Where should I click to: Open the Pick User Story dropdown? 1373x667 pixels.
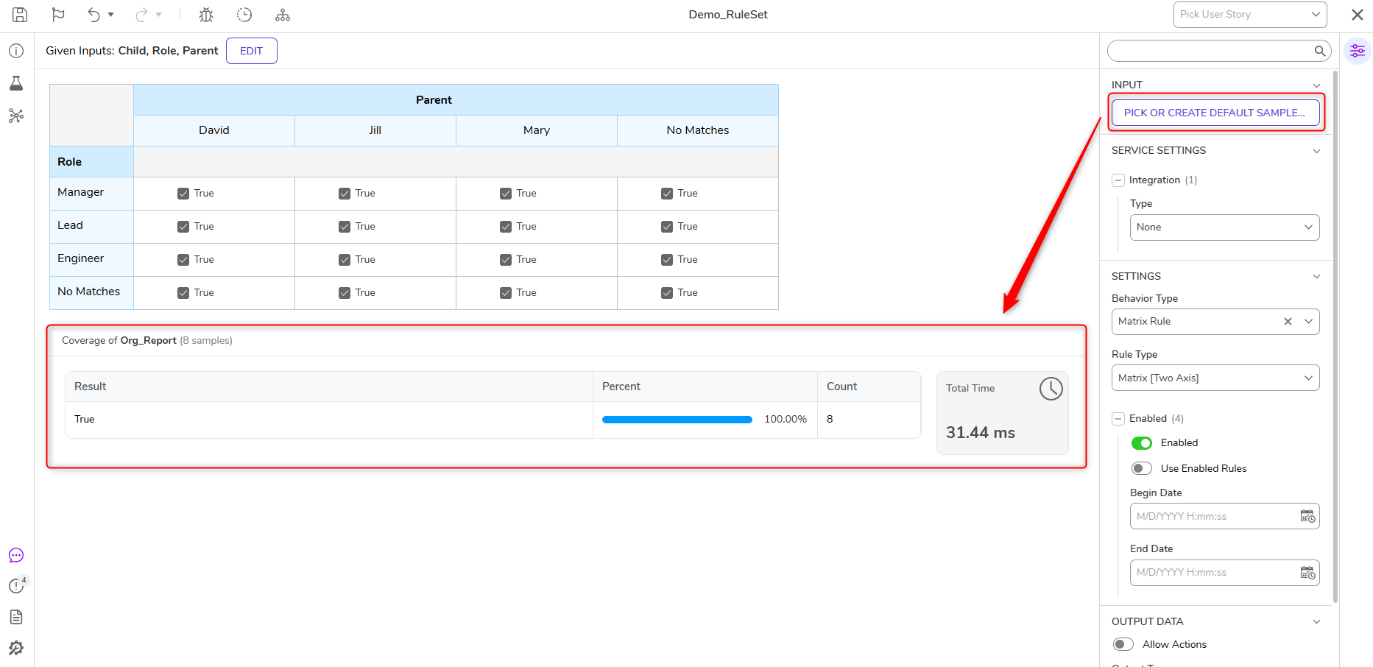click(1250, 15)
